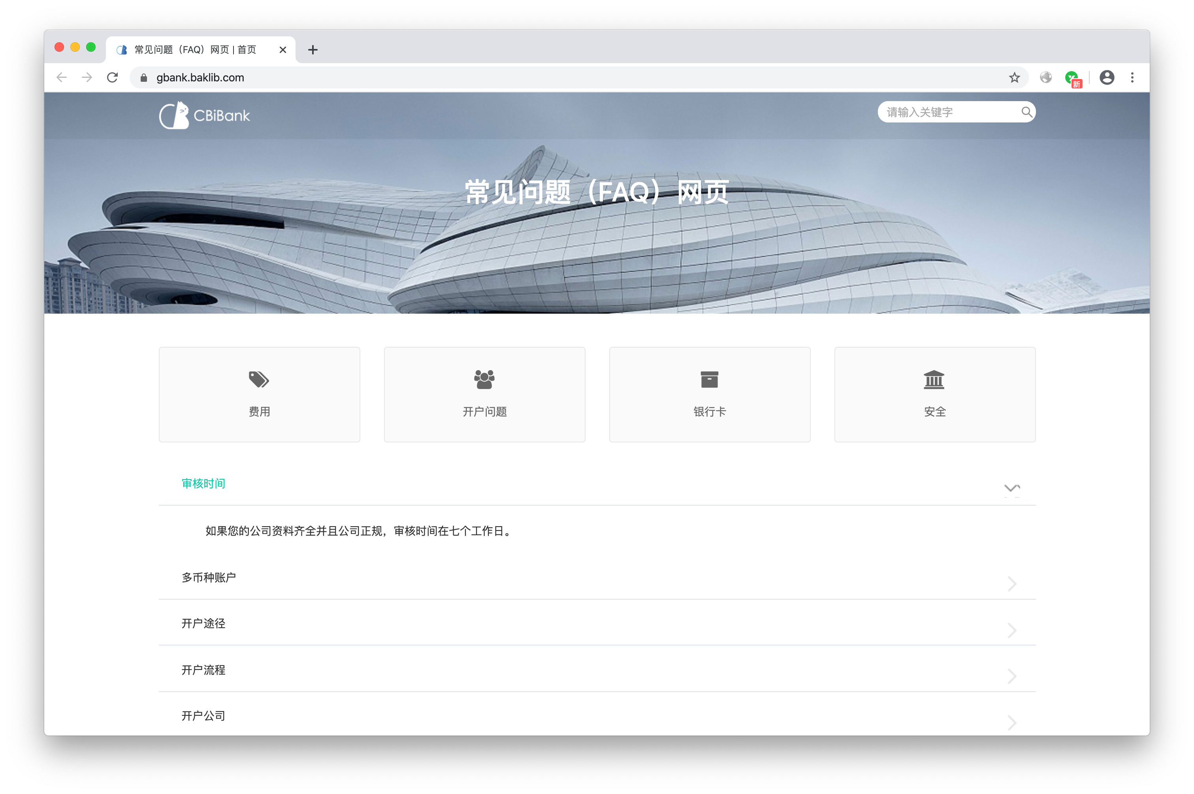This screenshot has width=1194, height=794.
Task: Click the users group icon
Action: pos(484,379)
